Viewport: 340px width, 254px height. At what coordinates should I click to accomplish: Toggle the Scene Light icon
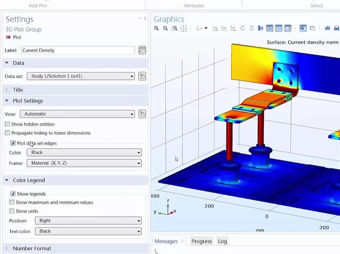[260, 28]
